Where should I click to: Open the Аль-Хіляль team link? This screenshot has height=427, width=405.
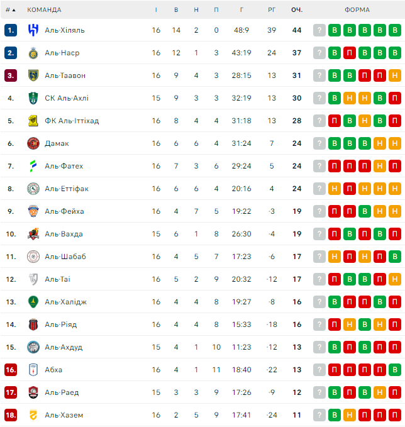(x=65, y=30)
